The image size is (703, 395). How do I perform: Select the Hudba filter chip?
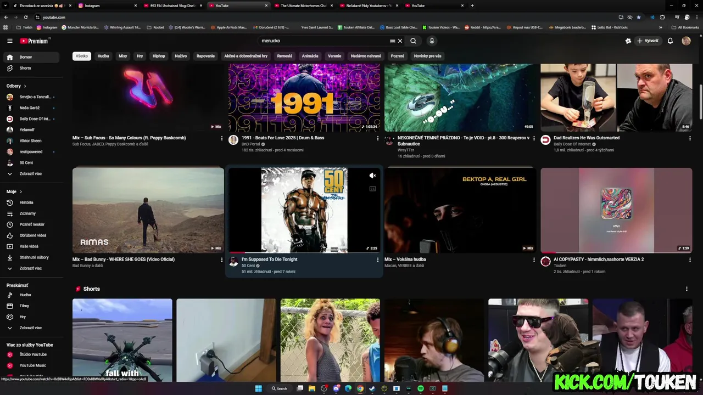pos(103,56)
